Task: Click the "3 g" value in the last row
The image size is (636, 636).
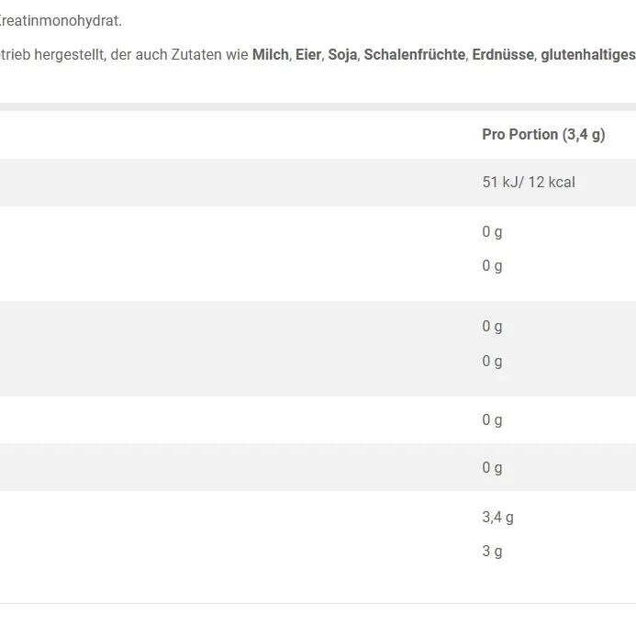Action: 492,551
